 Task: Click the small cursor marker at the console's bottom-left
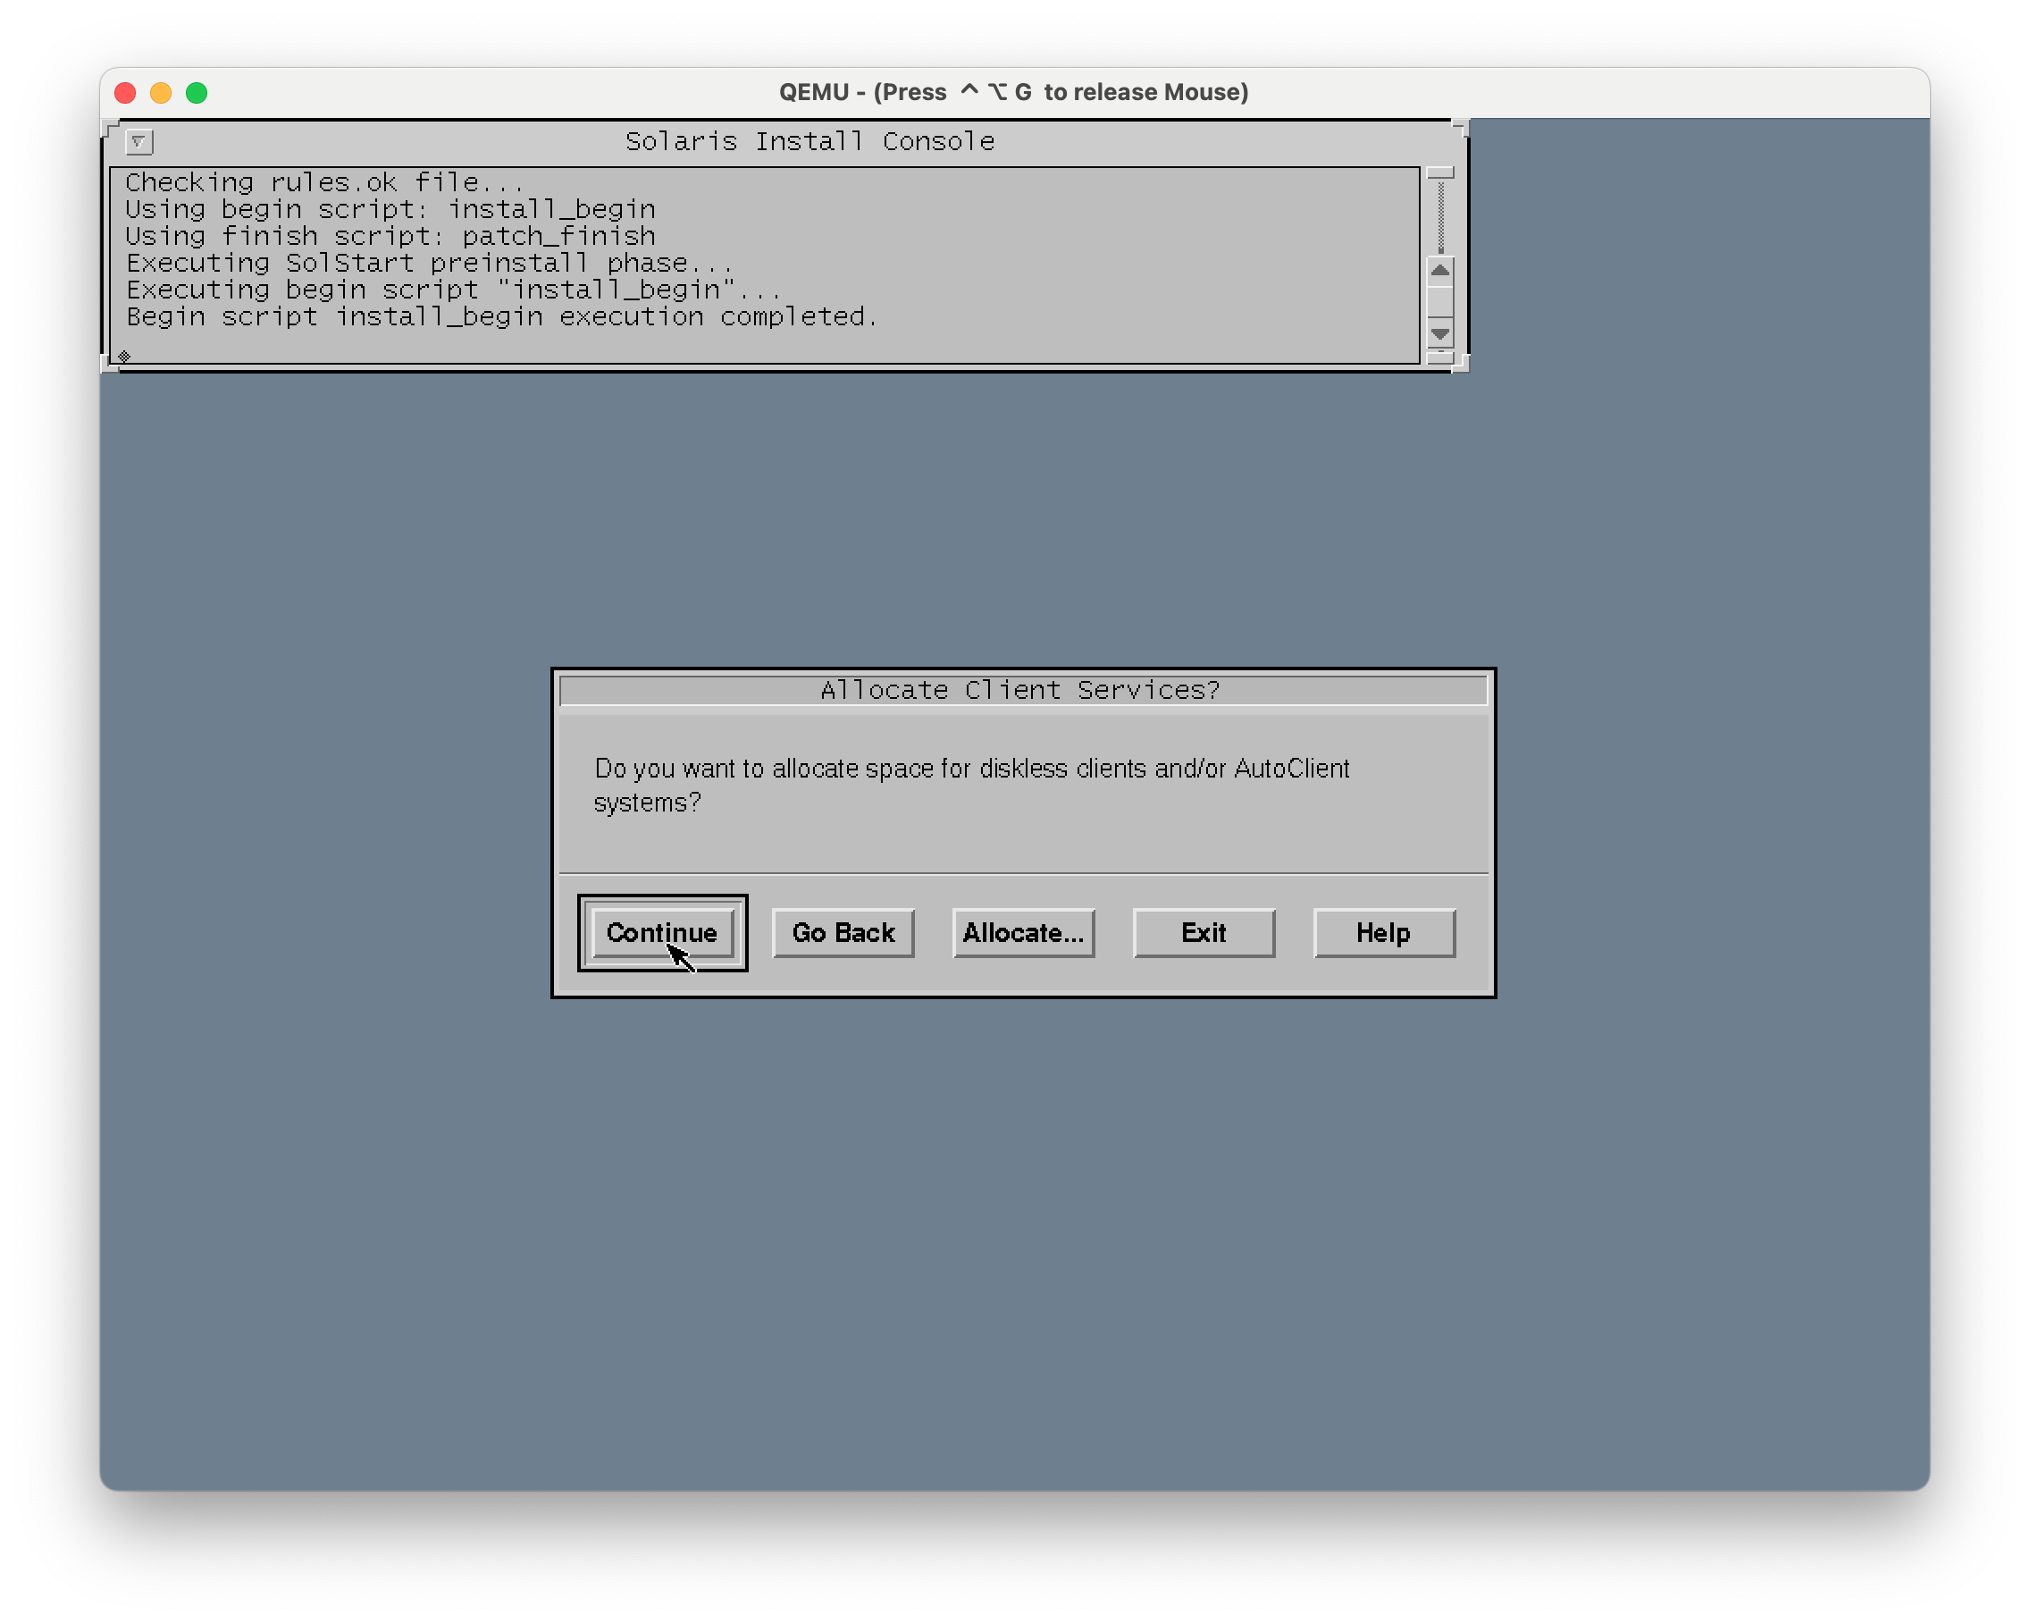point(124,356)
